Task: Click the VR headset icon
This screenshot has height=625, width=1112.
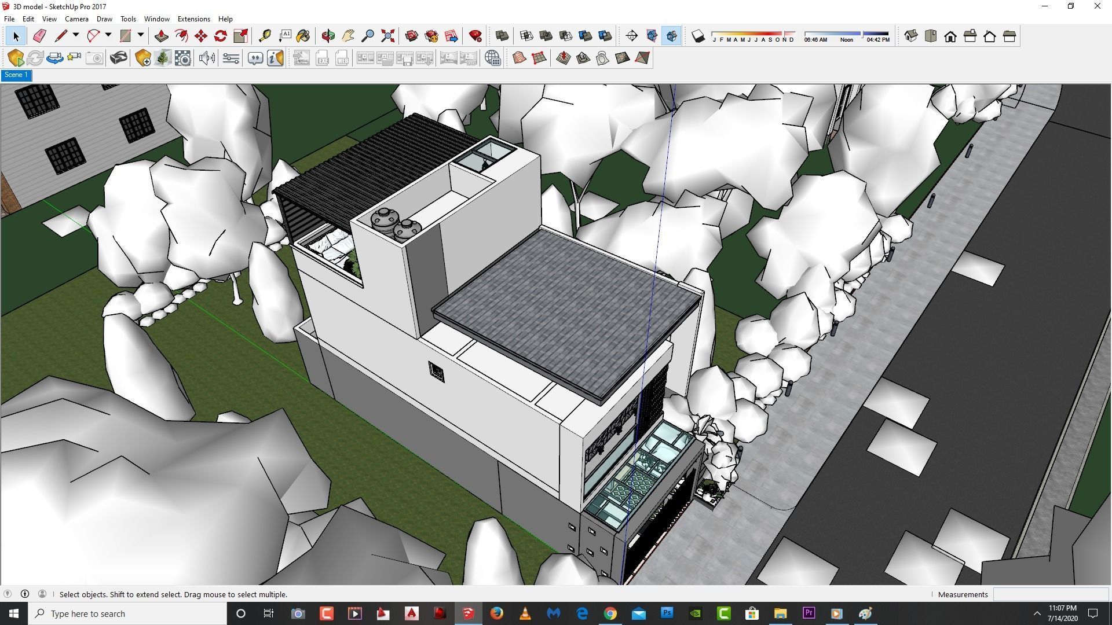Action: tap(119, 58)
